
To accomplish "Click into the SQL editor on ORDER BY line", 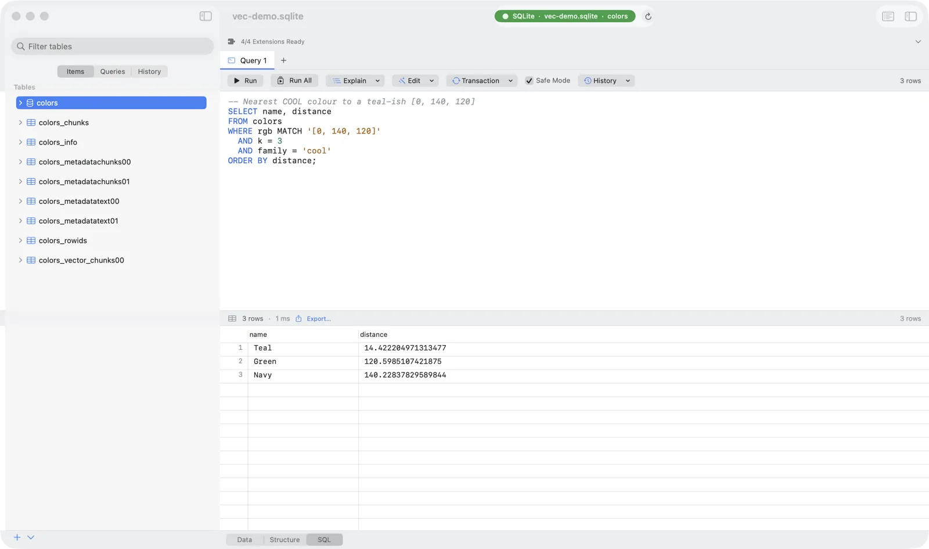I will [x=272, y=161].
